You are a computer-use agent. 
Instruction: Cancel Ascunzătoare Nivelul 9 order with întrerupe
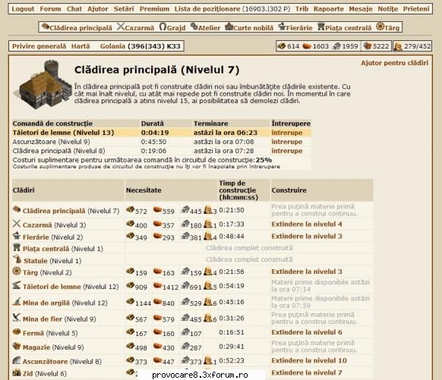pos(286,142)
